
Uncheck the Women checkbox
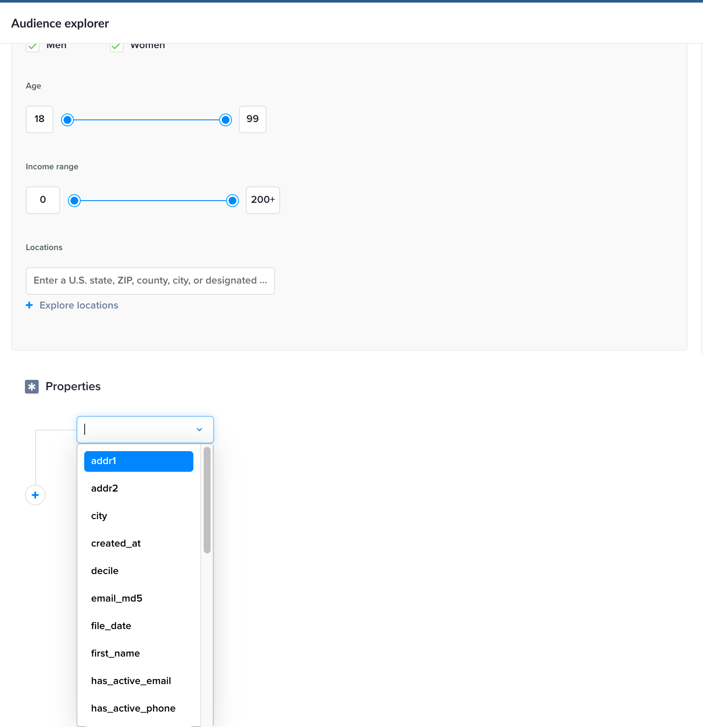click(117, 46)
